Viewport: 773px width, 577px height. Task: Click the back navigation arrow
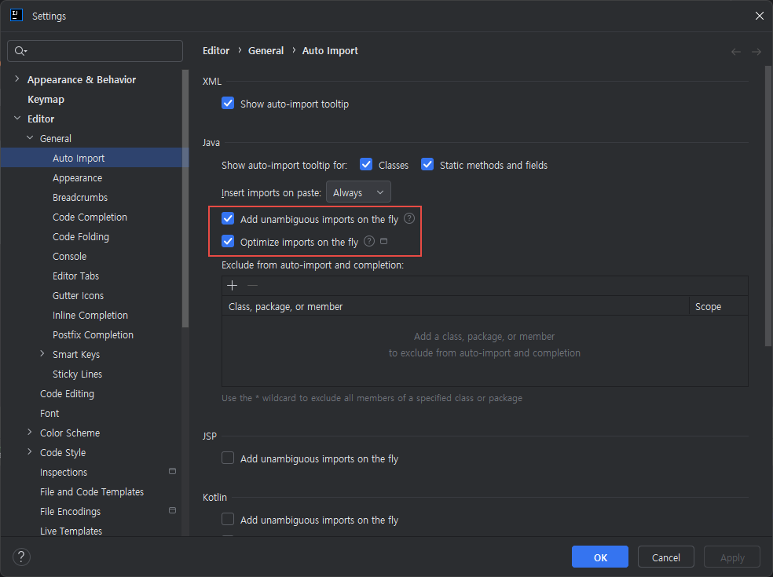736,52
